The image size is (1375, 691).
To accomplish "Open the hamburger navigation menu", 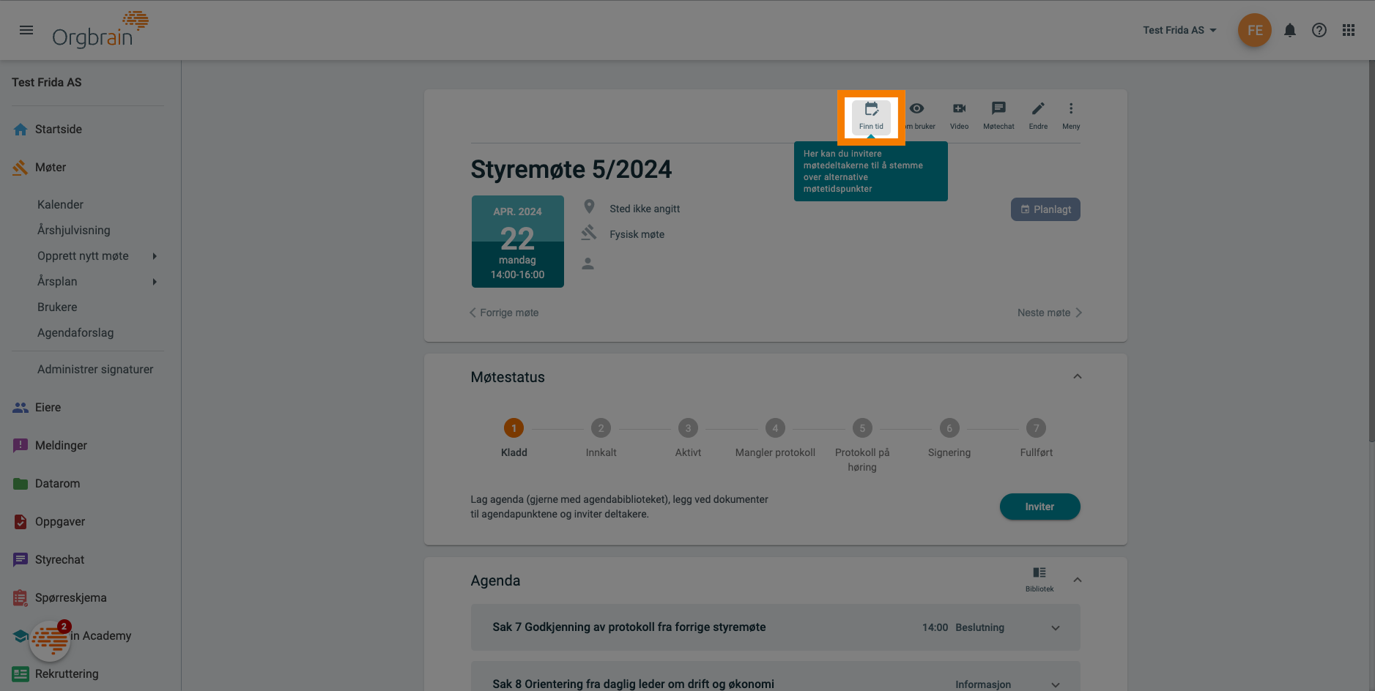I will (x=26, y=30).
